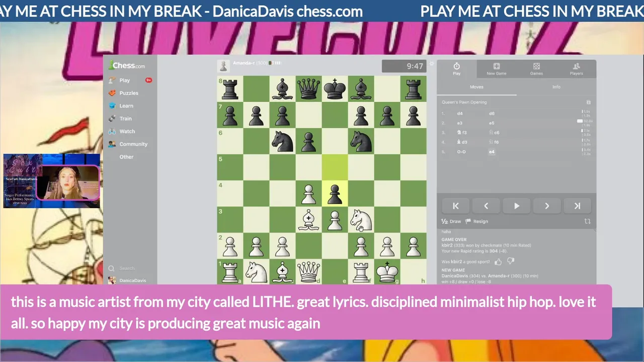The height and width of the screenshot is (362, 644).
Task: Click the highlighted e5 square
Action: (335, 167)
